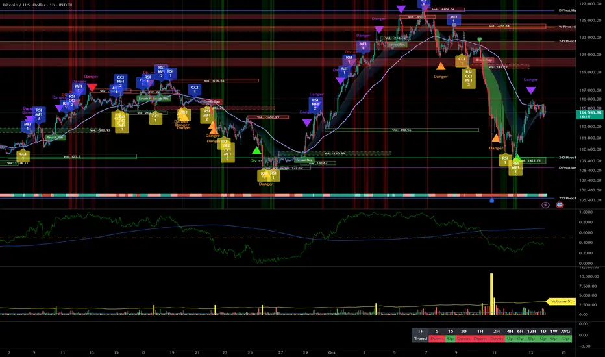Select the 6H timeframe column header
This screenshot has height=357, width=605.
(520, 331)
